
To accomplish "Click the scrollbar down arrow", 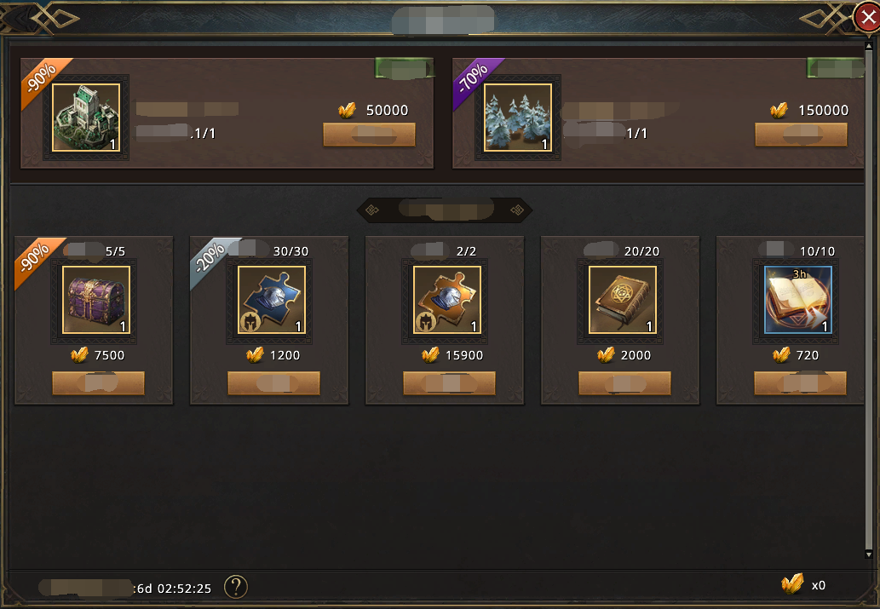I will 869,554.
